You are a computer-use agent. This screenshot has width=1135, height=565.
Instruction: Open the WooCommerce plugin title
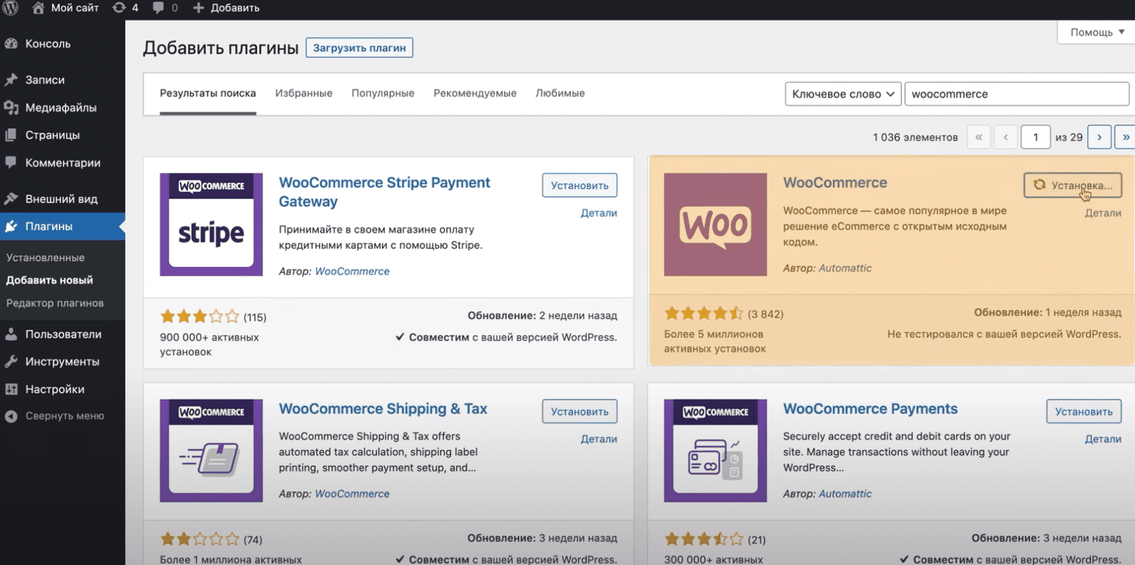(x=835, y=182)
